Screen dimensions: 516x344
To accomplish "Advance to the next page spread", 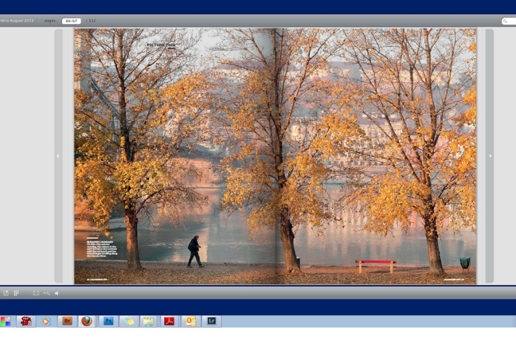I will pyautogui.click(x=490, y=156).
